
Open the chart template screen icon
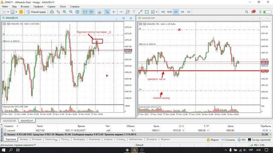[12, 12]
